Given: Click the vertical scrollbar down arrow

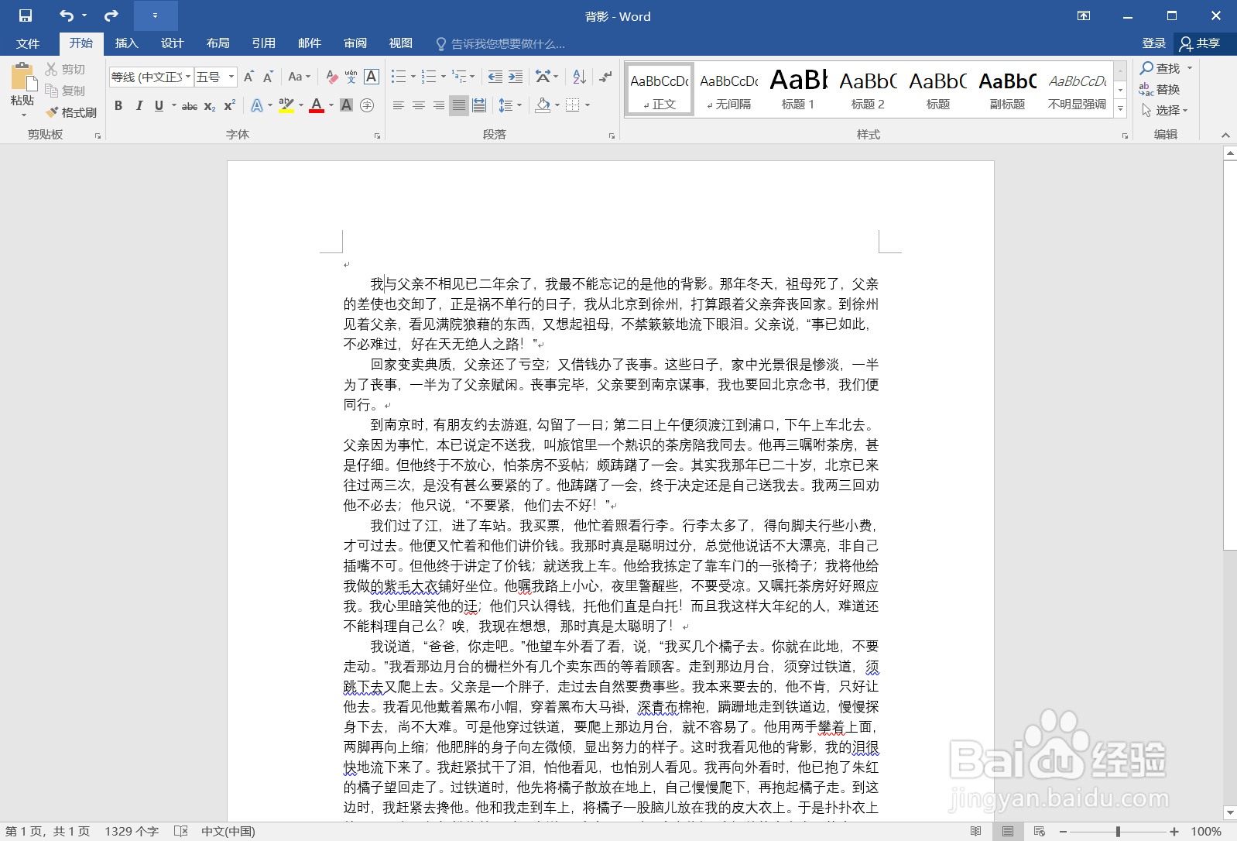Looking at the screenshot, I should 1230,812.
